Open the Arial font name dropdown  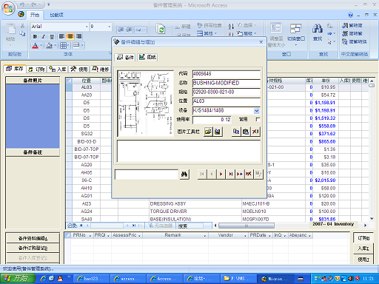(87, 27)
